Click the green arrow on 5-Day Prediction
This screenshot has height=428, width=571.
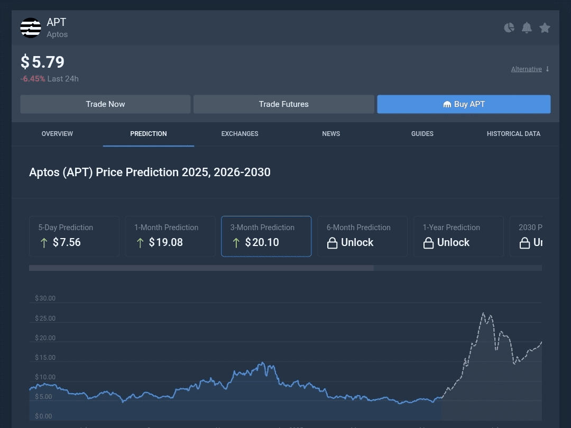pyautogui.click(x=44, y=243)
